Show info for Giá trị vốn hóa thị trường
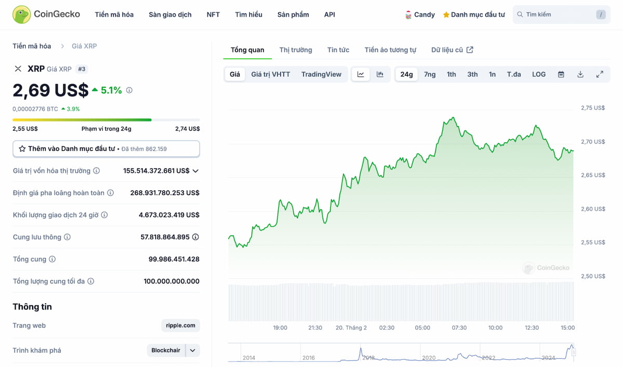Image resolution: width=623 pixels, height=367 pixels. (x=97, y=171)
